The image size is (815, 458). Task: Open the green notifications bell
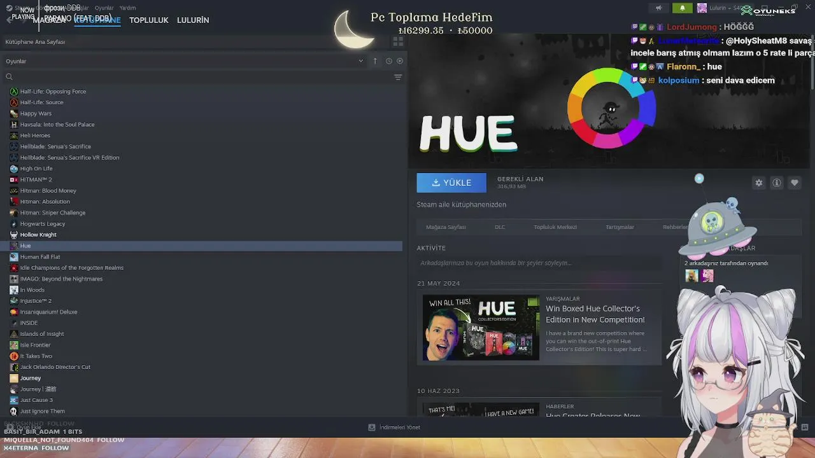682,8
